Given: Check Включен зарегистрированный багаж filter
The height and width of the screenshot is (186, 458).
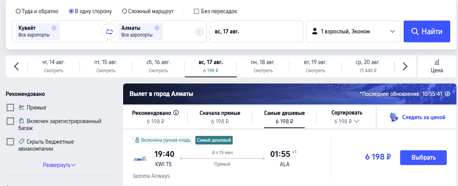Looking at the screenshot, I should click(10, 121).
